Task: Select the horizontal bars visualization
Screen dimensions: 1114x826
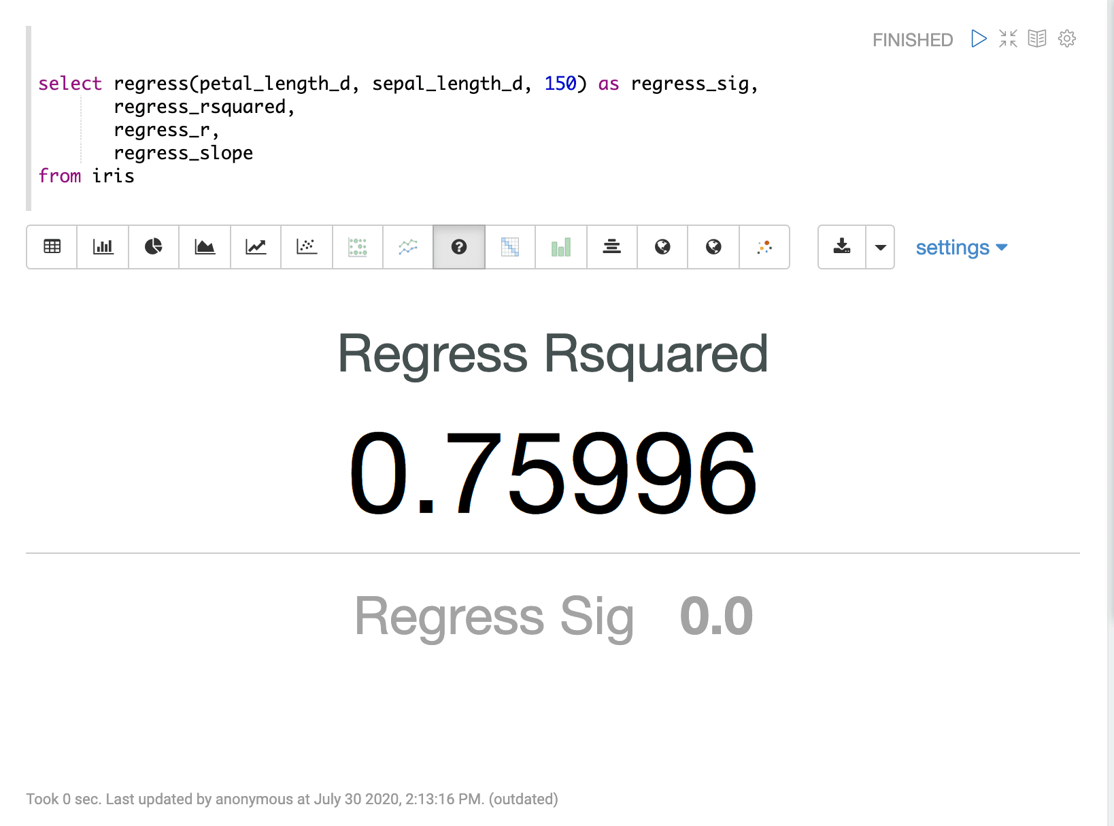Action: [x=611, y=247]
